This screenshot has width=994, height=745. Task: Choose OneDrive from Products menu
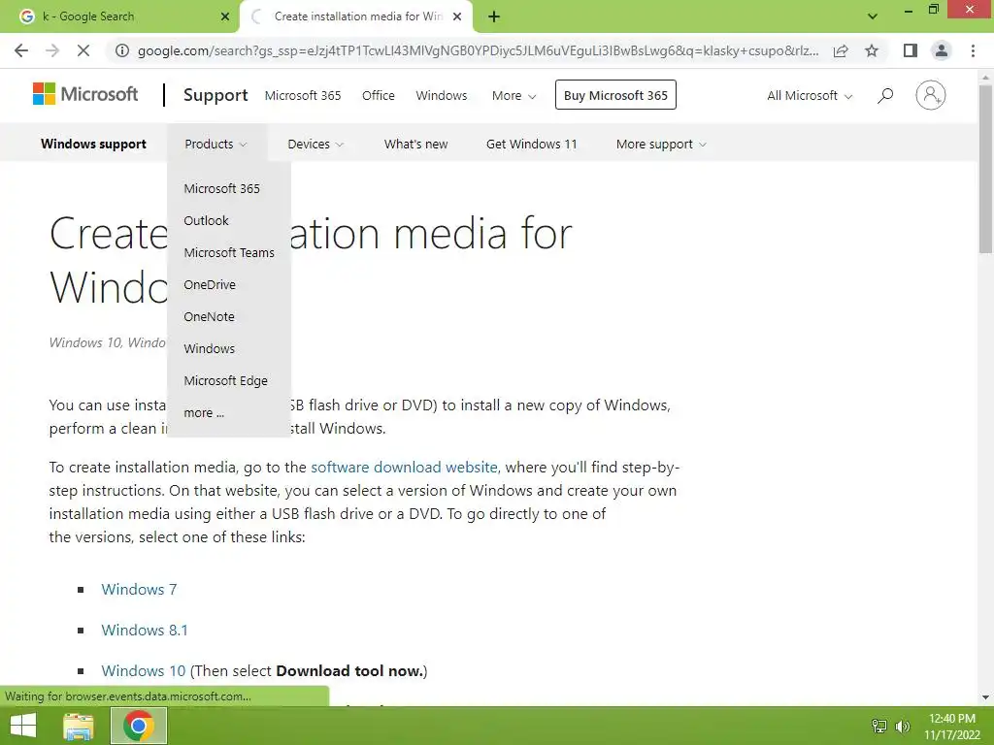[210, 284]
